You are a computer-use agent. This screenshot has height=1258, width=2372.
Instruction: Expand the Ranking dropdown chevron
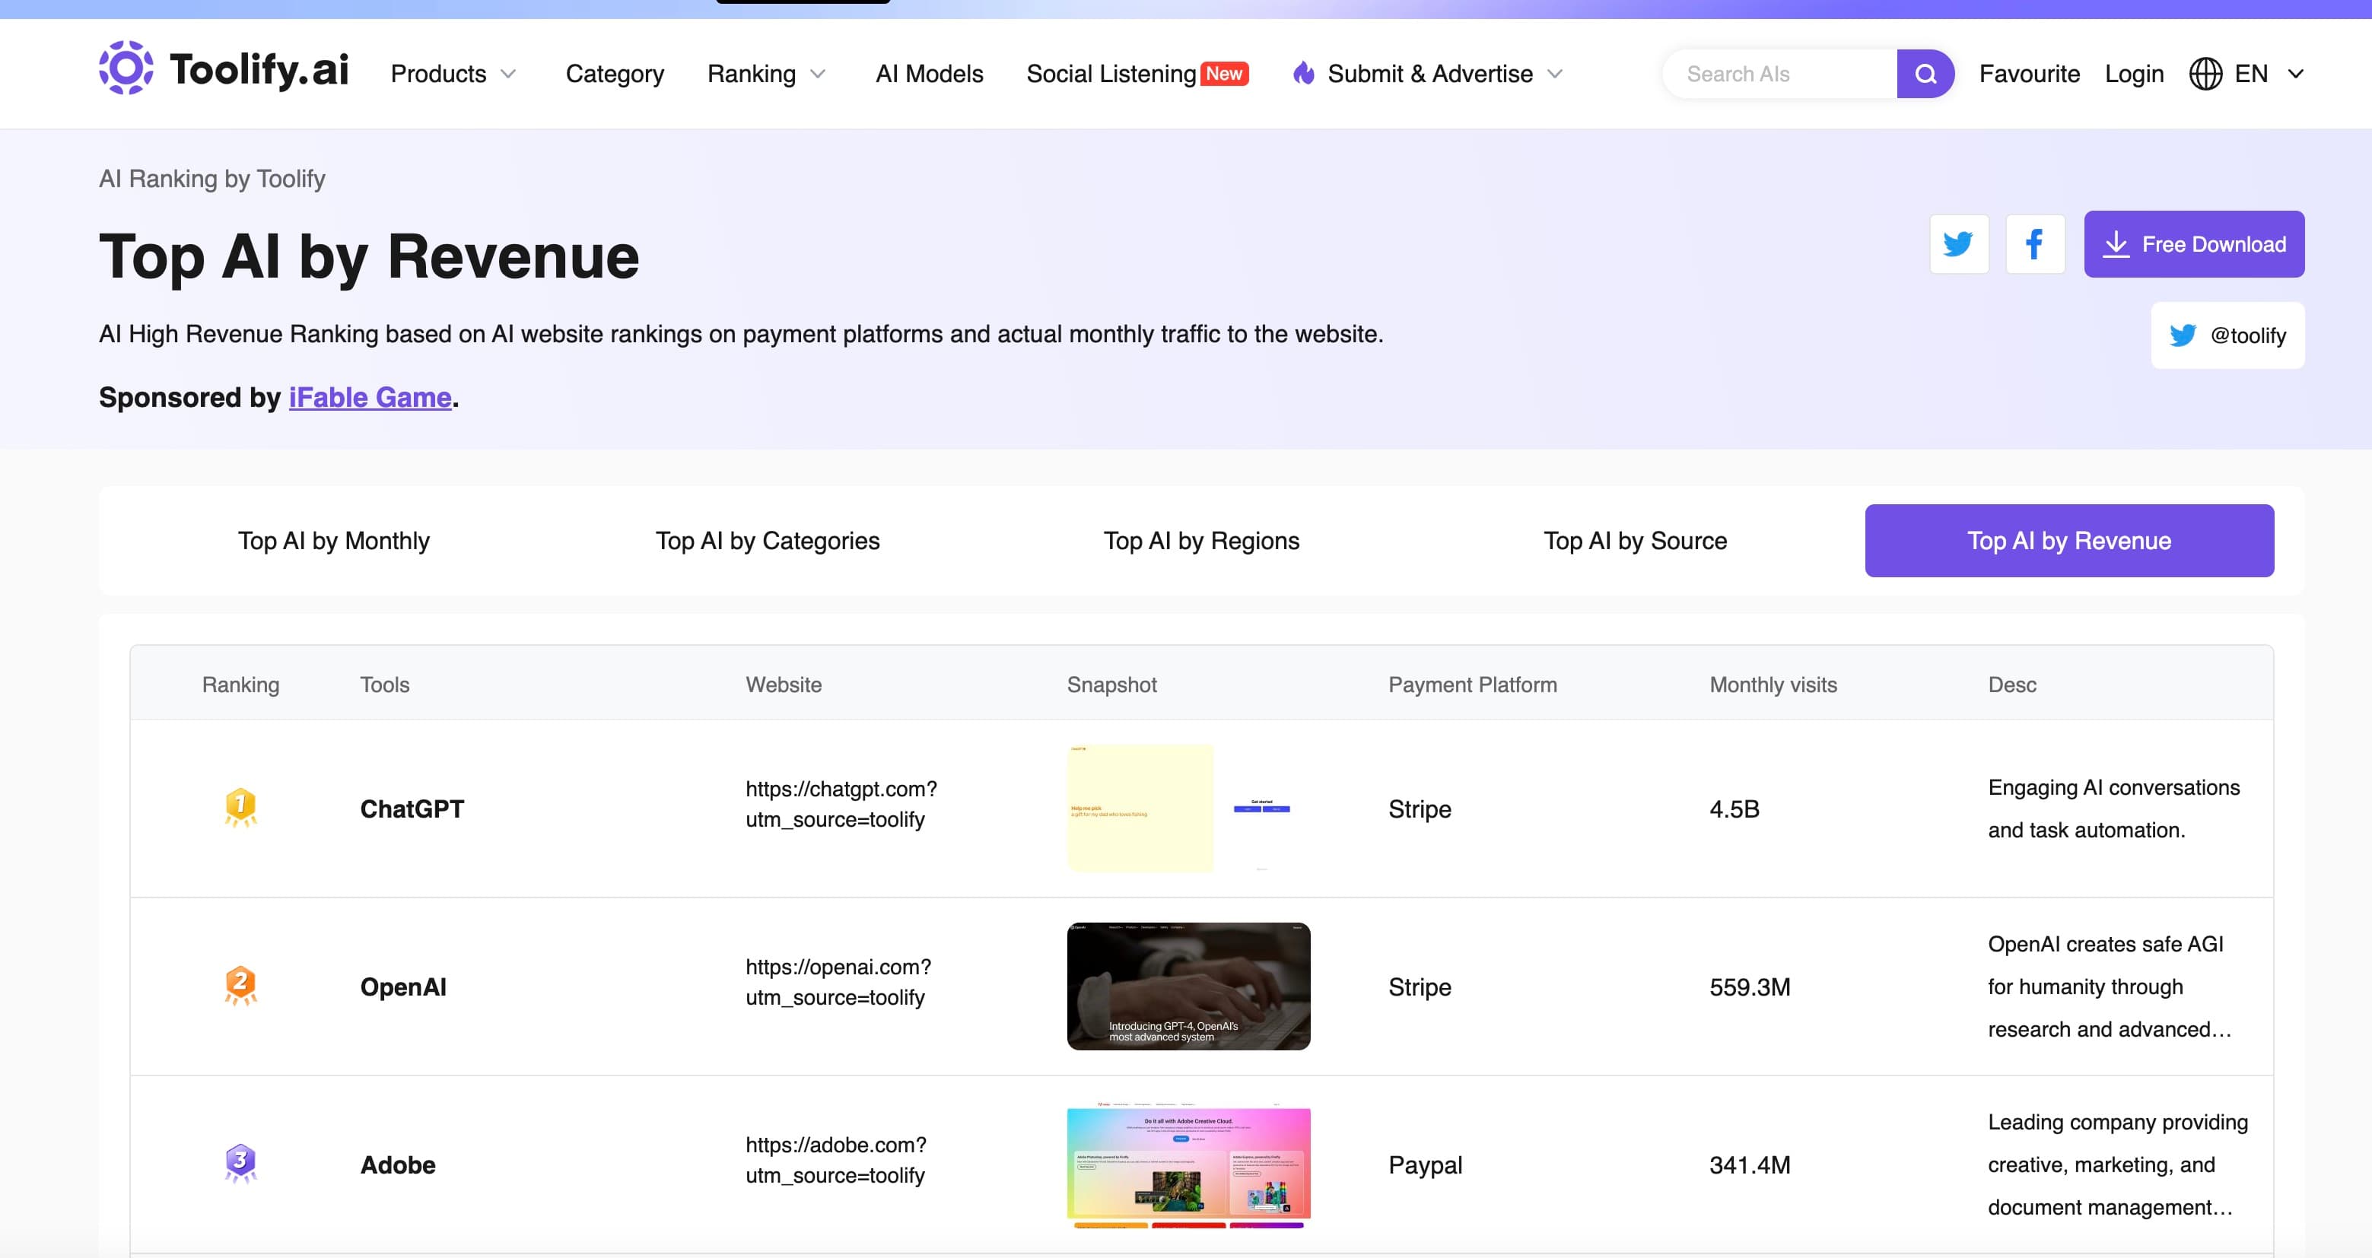pos(818,74)
